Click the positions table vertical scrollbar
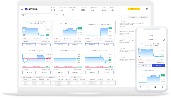The height and width of the screenshot is (98, 171). click(116, 83)
